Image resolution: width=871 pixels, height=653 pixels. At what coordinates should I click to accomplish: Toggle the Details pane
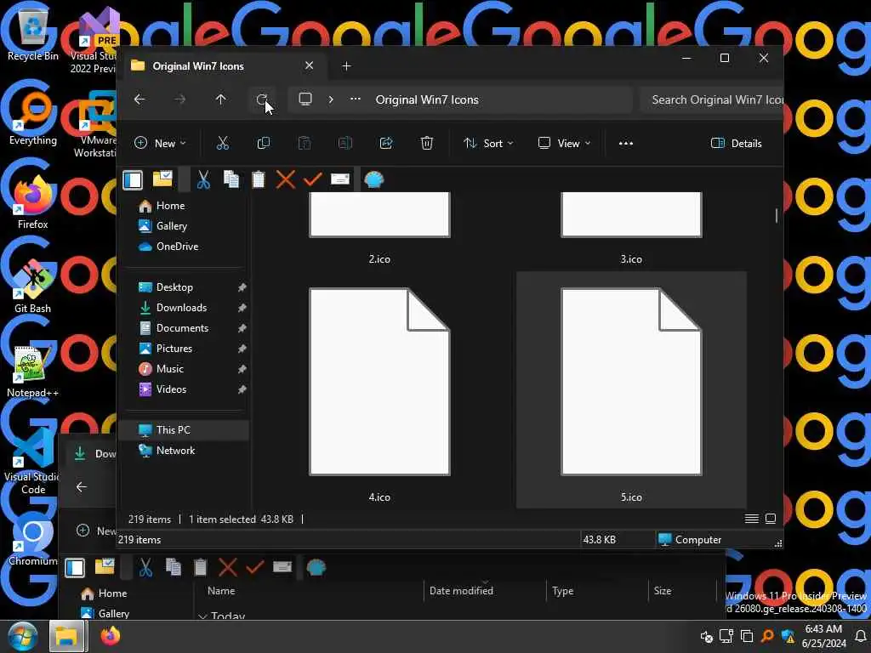click(x=736, y=143)
